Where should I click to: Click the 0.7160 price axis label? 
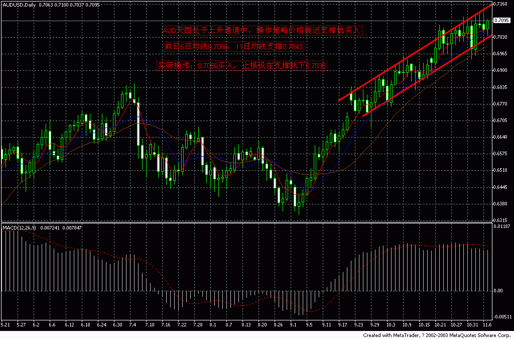click(501, 4)
